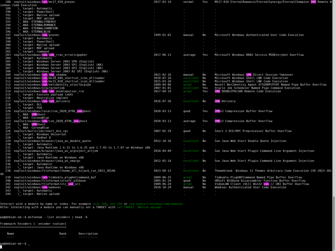Click green 'use 244' example text
Viewport: 335px width, 251px height.
pyautogui.click(x=116, y=204)
